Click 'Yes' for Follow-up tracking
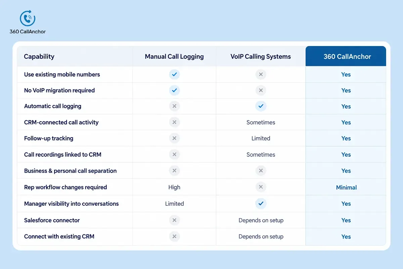 [346, 139]
